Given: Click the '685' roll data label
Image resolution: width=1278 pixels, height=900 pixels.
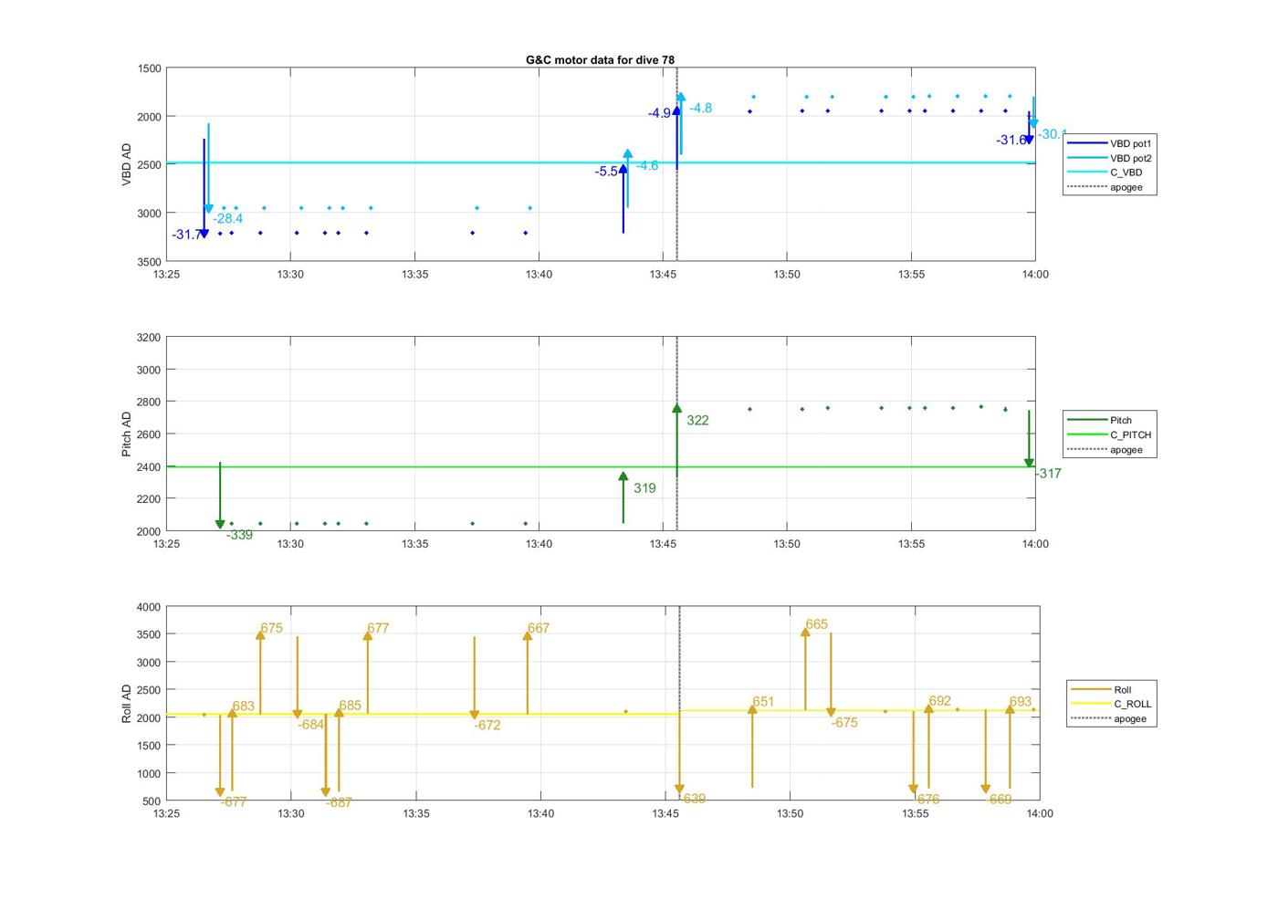Looking at the screenshot, I should (350, 706).
